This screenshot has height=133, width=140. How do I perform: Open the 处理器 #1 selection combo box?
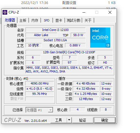pos(39,110)
